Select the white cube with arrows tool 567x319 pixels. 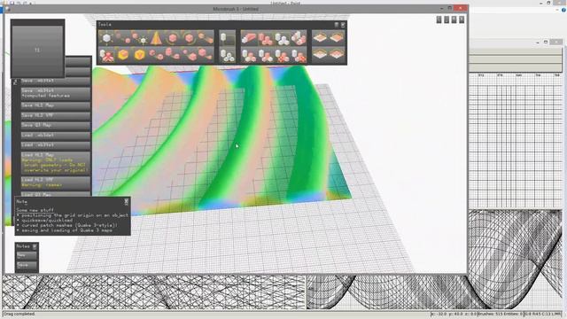[106, 38]
